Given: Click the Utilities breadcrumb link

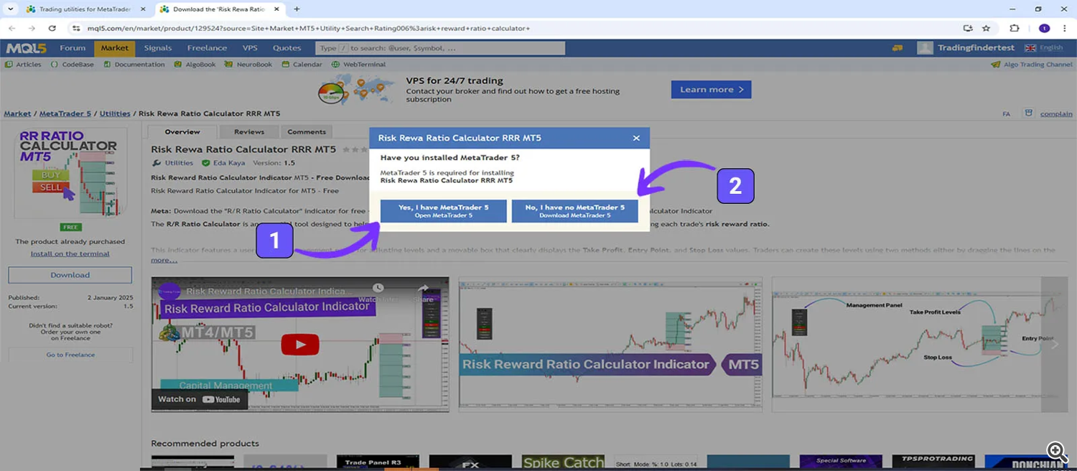Looking at the screenshot, I should click(x=115, y=113).
